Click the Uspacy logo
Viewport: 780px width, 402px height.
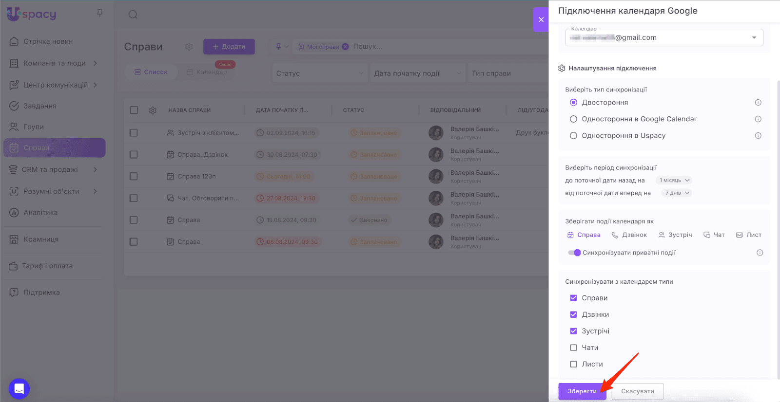tap(32, 14)
